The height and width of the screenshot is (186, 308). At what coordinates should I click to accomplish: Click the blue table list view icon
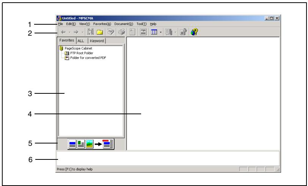[x=154, y=32]
